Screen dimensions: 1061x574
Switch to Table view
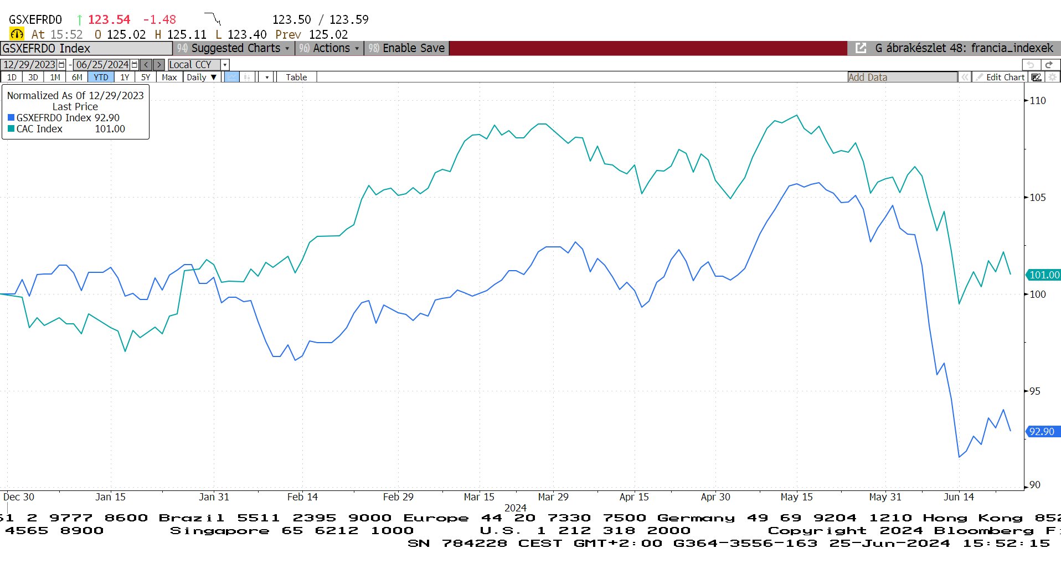click(x=296, y=77)
